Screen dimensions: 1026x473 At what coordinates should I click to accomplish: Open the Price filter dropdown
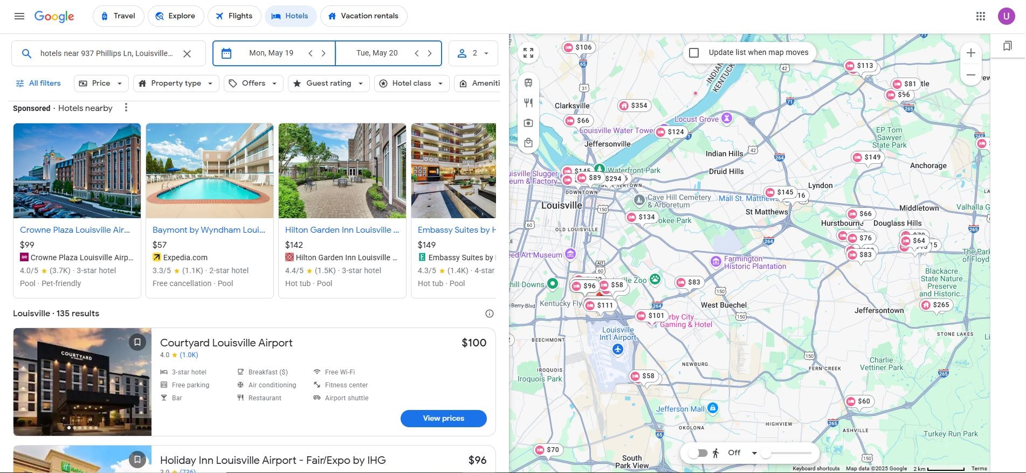tap(101, 84)
